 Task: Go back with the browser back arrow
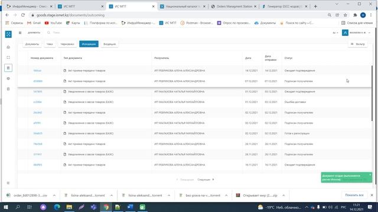[7, 15]
